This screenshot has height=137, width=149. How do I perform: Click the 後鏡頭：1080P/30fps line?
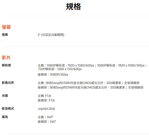coord(53,75)
